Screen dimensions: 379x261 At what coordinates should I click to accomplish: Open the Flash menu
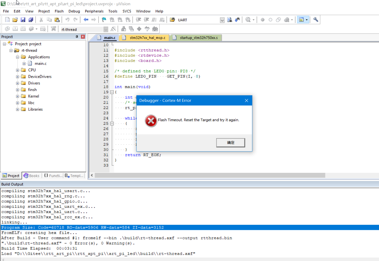(x=59, y=11)
